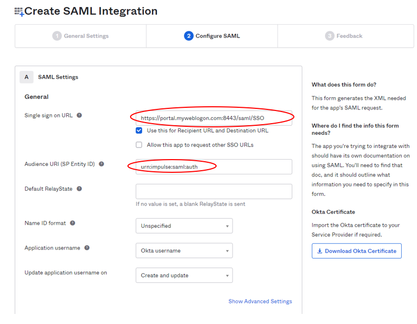Go to the Feedback step tab
Viewport: 417px width, 324px height.
tap(346, 36)
